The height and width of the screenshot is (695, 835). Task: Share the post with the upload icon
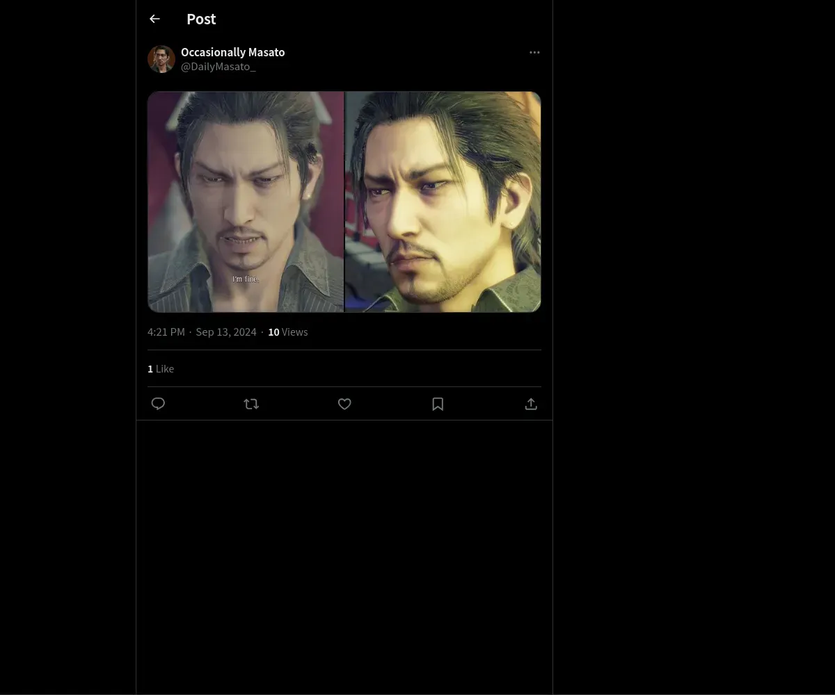click(531, 404)
